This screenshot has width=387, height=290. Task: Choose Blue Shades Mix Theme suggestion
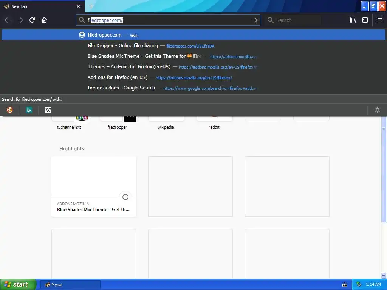click(193, 56)
